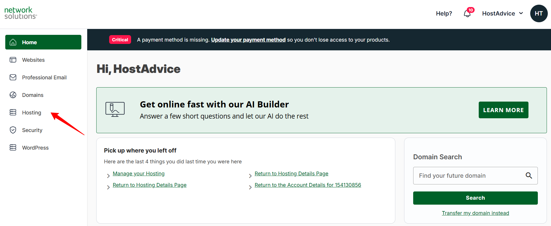This screenshot has height=226, width=551.
Task: Click the Critical alert badge
Action: click(120, 40)
